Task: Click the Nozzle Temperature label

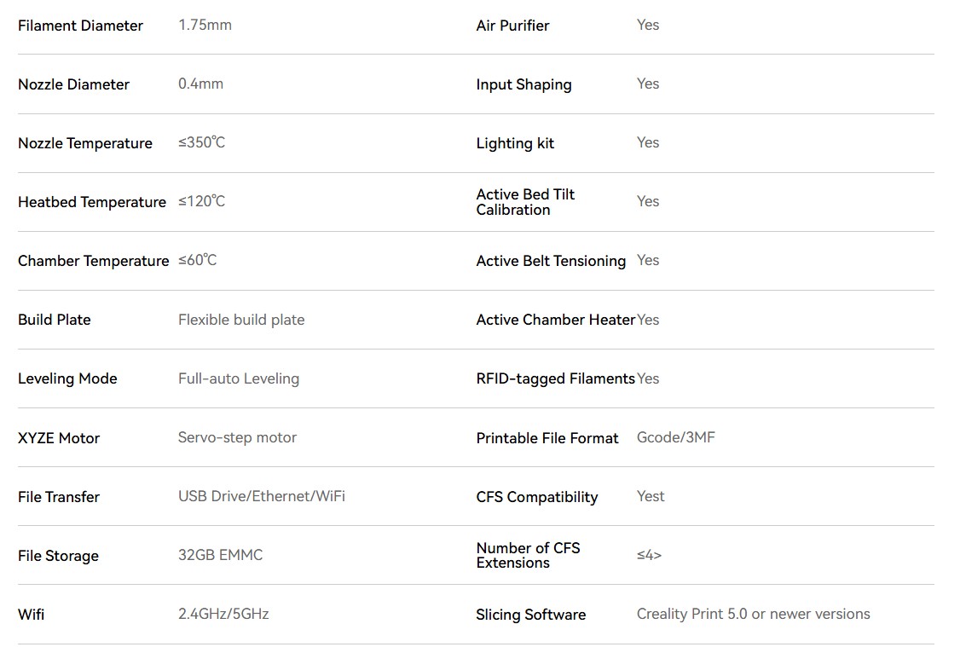Action: click(x=85, y=143)
